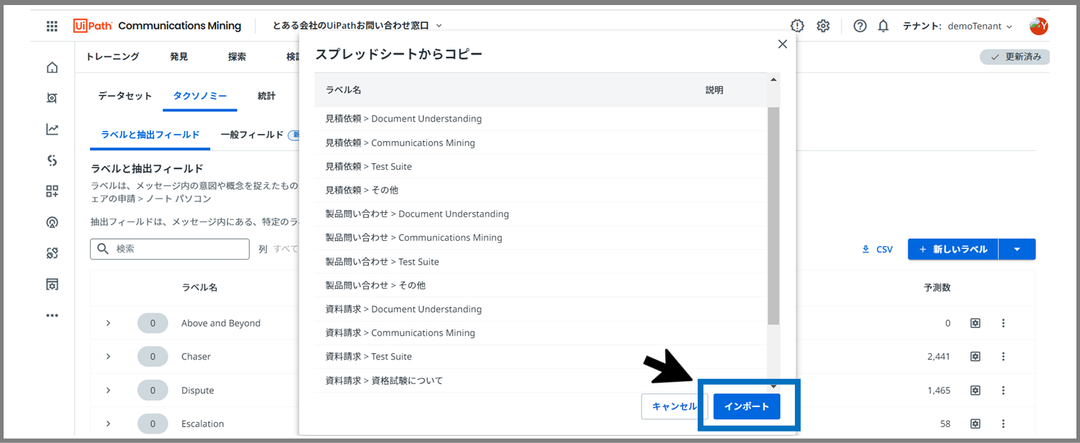1080x443 pixels.
Task: Click the search magnifier icon
Action: tap(103, 249)
